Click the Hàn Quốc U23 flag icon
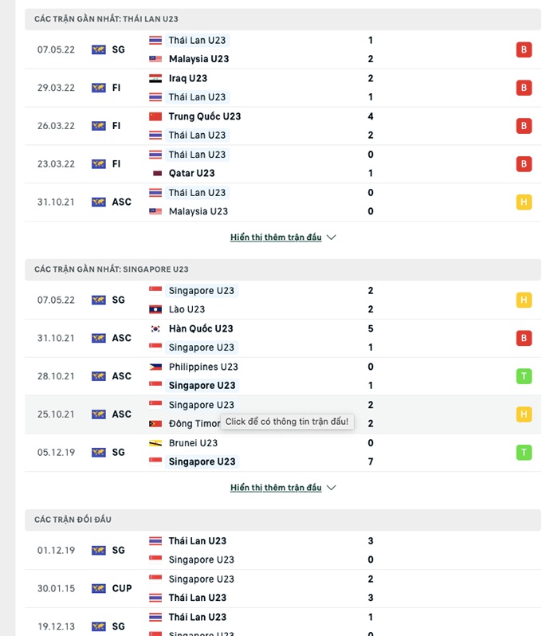Image resolution: width=542 pixels, height=636 pixels. (x=156, y=328)
